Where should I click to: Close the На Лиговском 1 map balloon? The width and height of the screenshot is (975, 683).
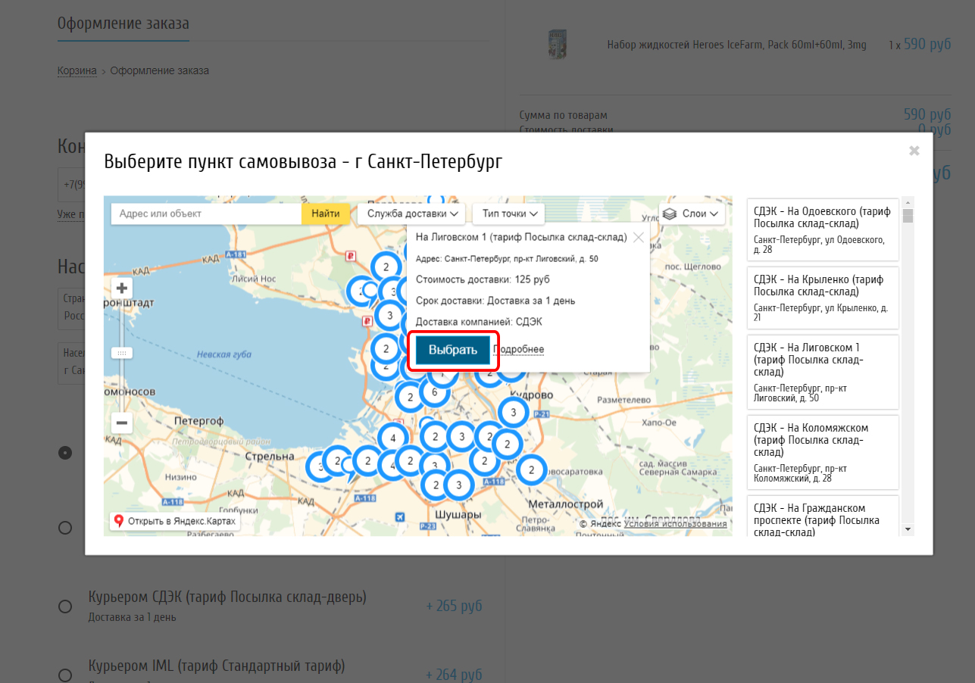[x=639, y=237]
